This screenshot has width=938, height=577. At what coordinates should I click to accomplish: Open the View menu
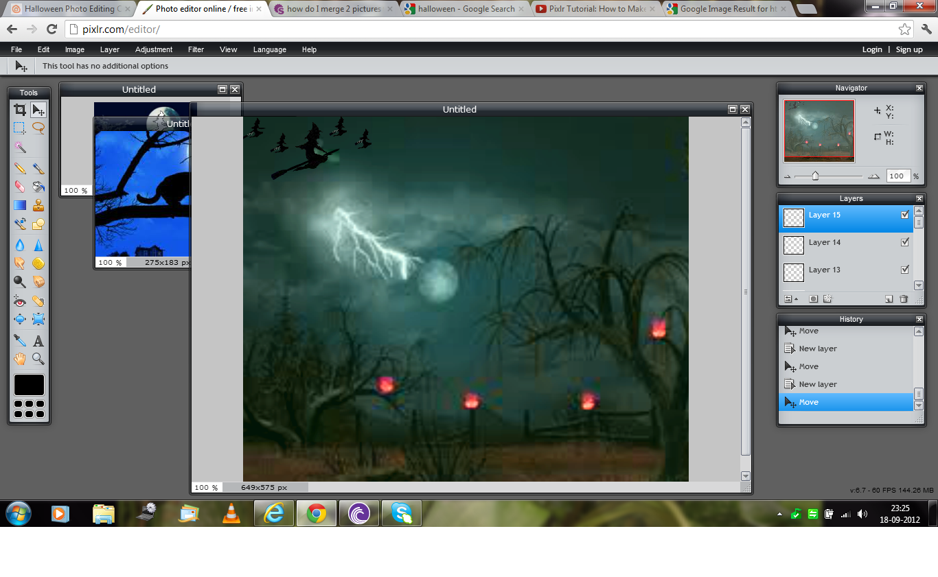click(229, 49)
